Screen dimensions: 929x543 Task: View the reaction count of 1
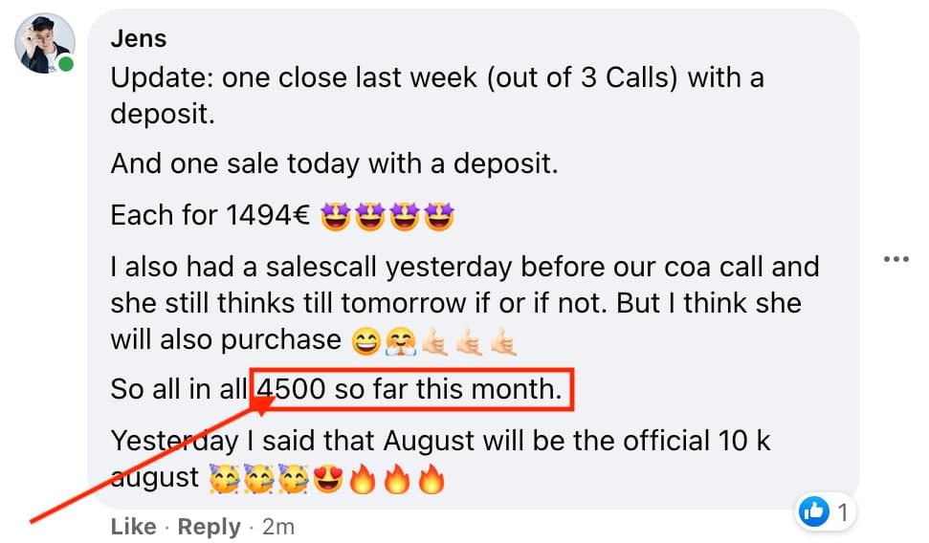(x=843, y=513)
